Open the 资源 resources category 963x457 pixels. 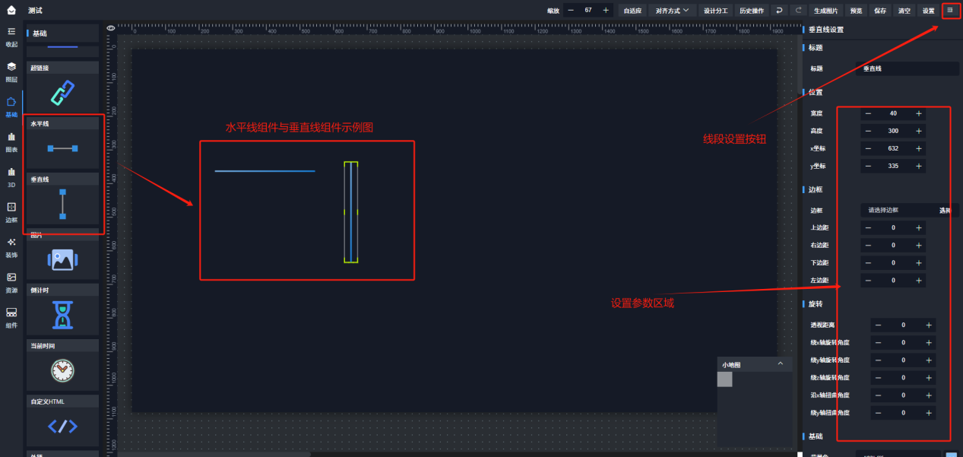[x=11, y=282]
